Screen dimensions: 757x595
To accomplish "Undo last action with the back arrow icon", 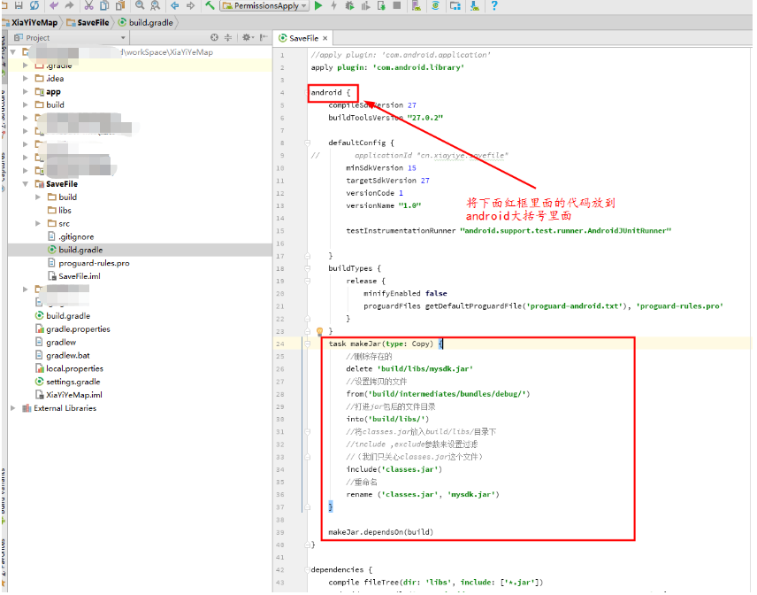I will (x=51, y=6).
